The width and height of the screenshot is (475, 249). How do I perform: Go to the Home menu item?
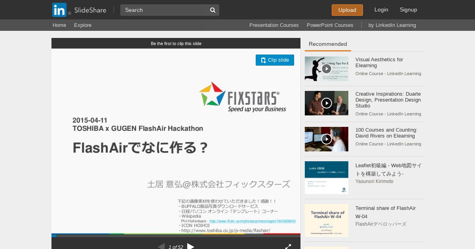pyautogui.click(x=59, y=25)
